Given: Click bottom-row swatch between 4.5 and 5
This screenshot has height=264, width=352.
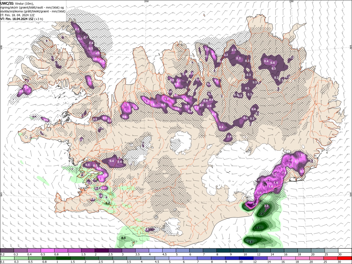Looking at the screenshot, I should (161, 258).
